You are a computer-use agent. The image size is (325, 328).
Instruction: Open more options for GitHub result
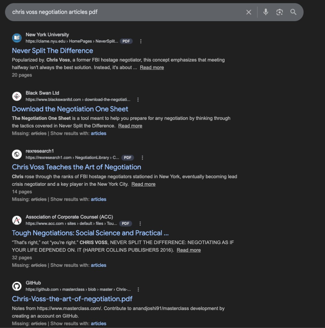tap(138, 290)
